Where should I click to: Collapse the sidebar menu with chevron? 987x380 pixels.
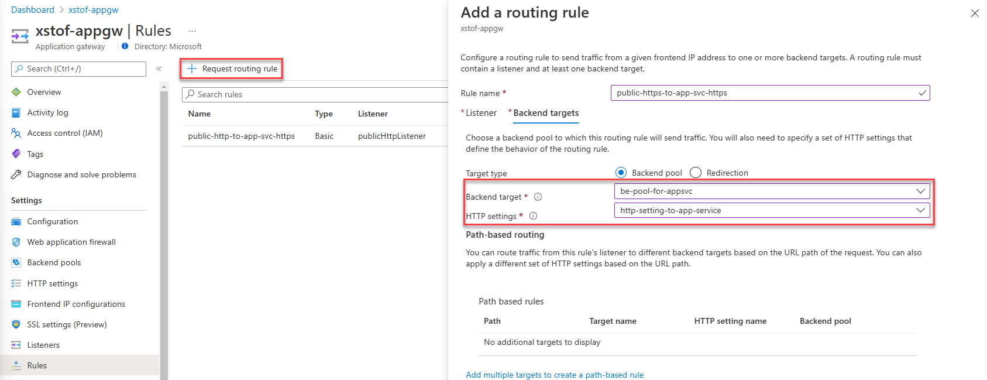(159, 69)
